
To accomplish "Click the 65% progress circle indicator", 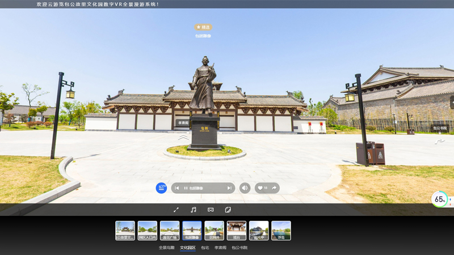I will coord(439,199).
